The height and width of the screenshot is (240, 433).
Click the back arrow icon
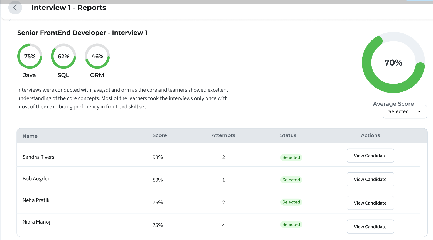15,8
